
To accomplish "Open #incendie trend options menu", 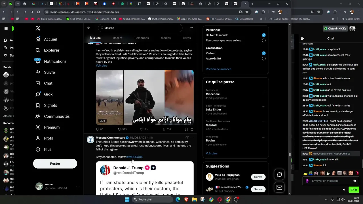I will 264,91.
